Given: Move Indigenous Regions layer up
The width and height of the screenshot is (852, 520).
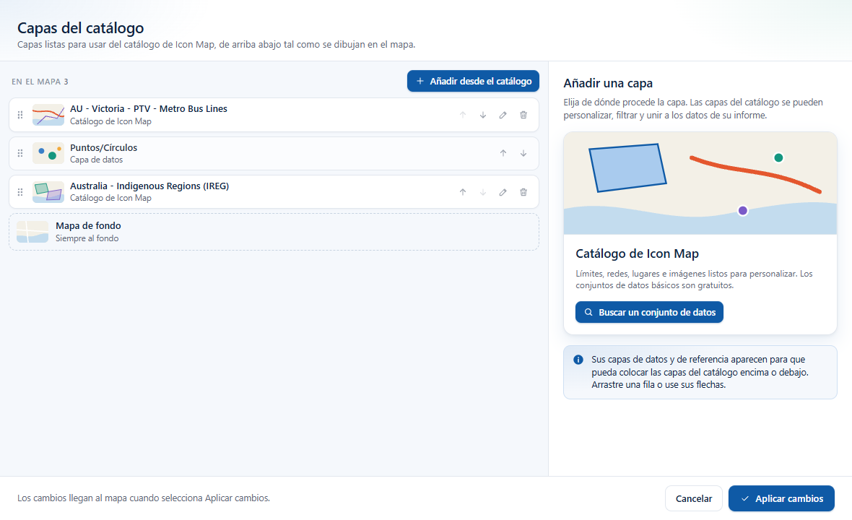Looking at the screenshot, I should [462, 192].
